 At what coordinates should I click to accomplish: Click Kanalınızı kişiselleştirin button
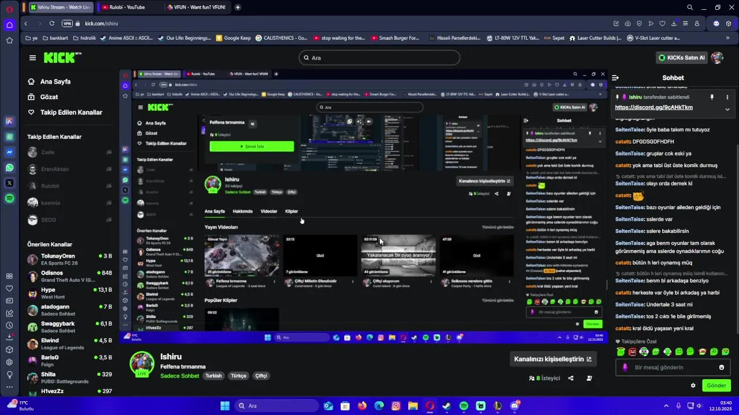[553, 359]
